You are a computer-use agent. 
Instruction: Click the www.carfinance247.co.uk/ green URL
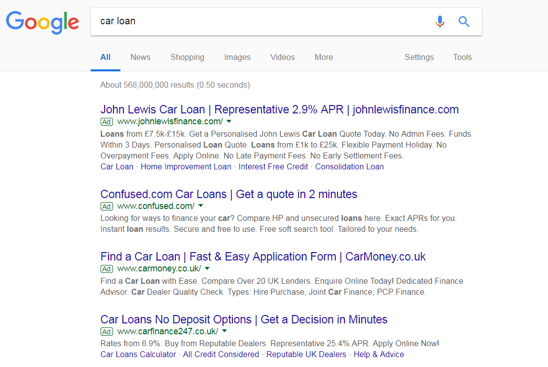168,331
